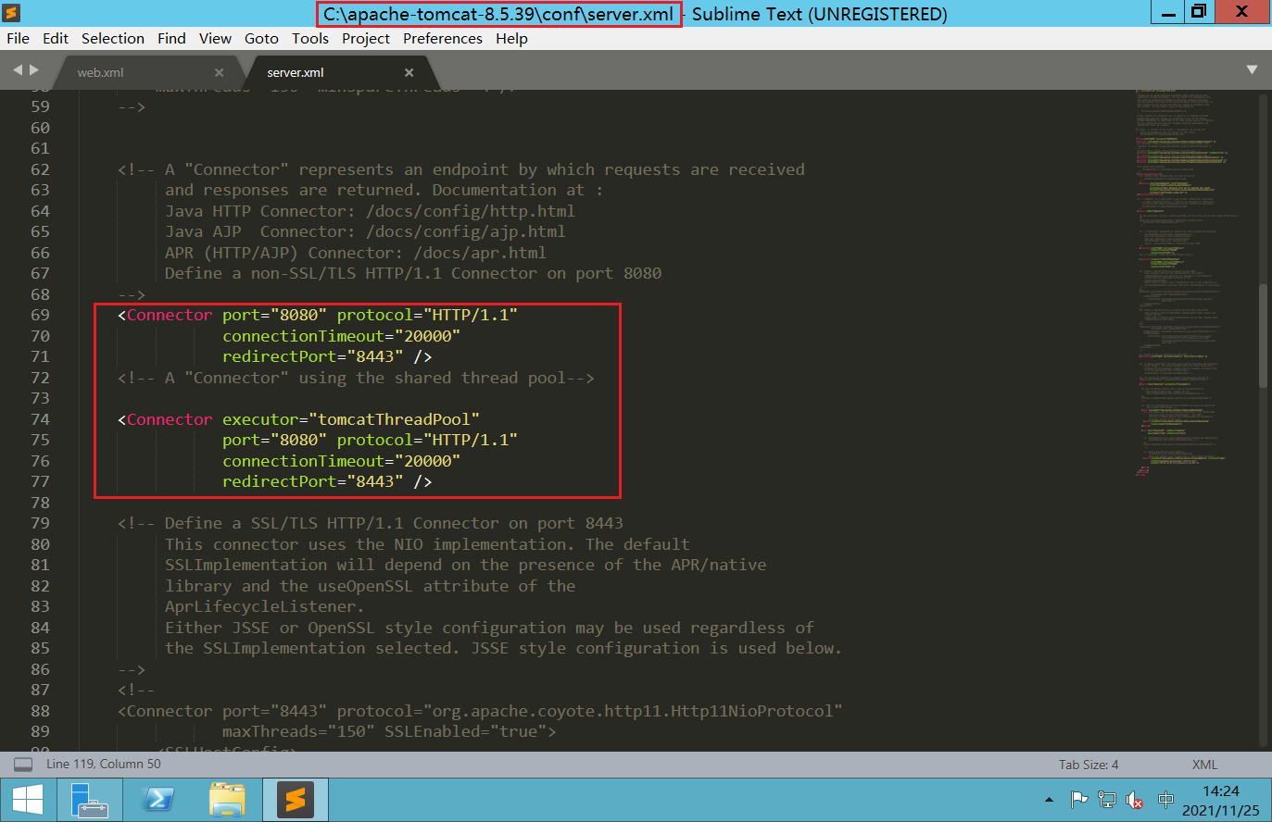The height and width of the screenshot is (822, 1272).
Task: Click the port="8080" text on line 69
Action: tap(274, 315)
